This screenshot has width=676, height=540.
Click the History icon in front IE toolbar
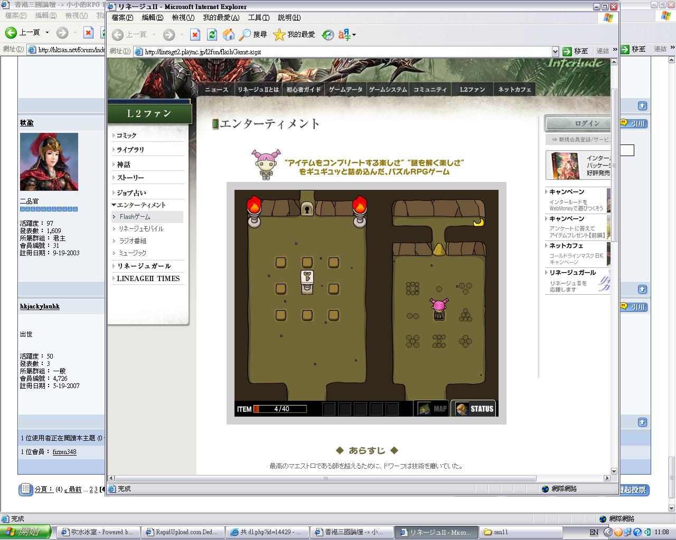[x=328, y=35]
